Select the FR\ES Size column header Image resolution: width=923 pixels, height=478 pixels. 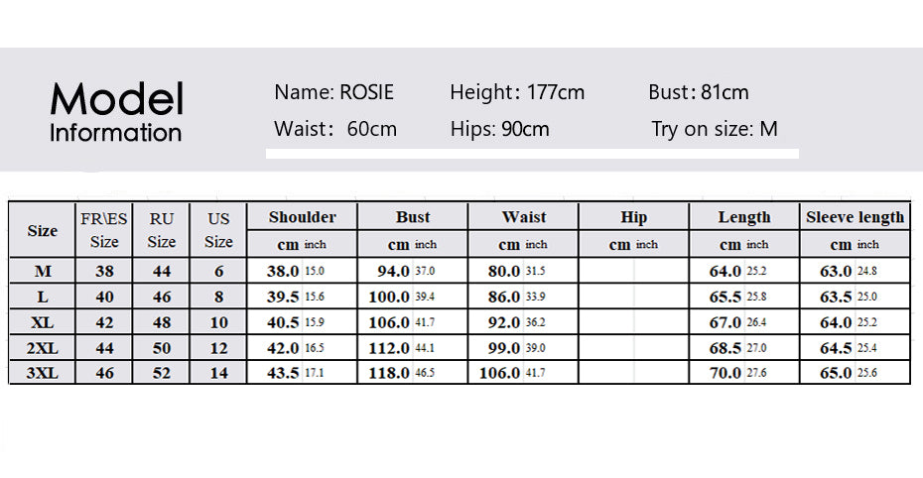(x=104, y=230)
